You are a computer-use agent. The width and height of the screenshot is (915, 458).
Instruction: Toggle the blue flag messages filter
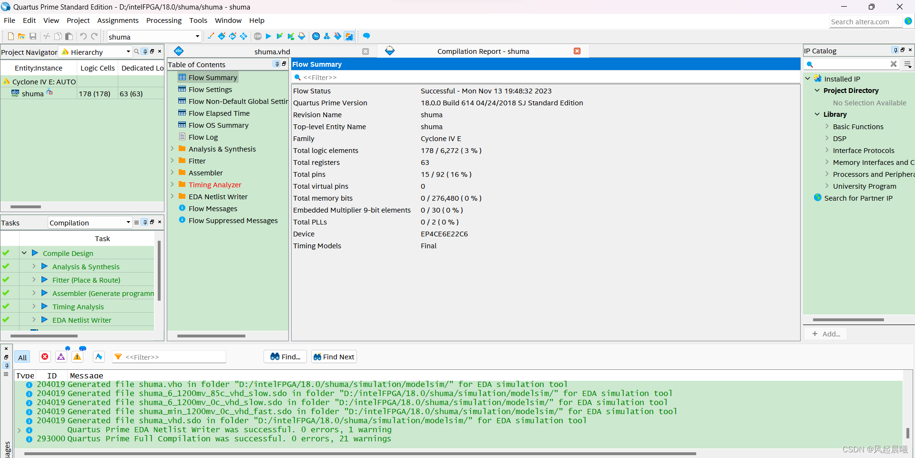click(x=99, y=356)
